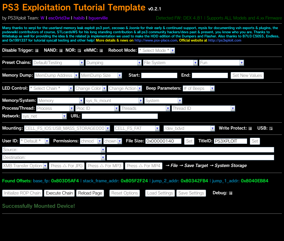Click the TitleID PS3XPLOIT field
Image resolution: width=284 pixels, height=241 pixels.
(230, 141)
